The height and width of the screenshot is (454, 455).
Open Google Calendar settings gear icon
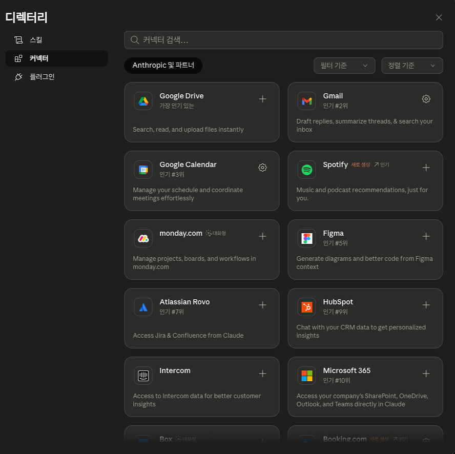click(262, 168)
